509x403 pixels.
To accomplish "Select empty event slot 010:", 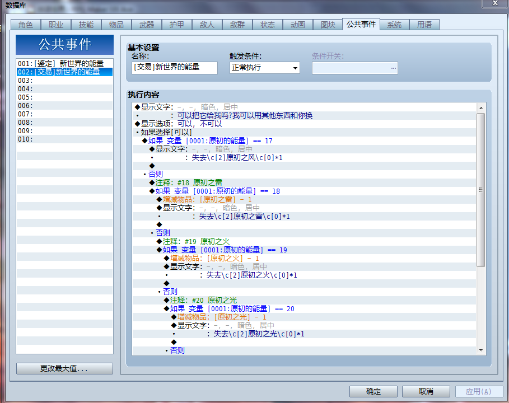I will point(64,139).
